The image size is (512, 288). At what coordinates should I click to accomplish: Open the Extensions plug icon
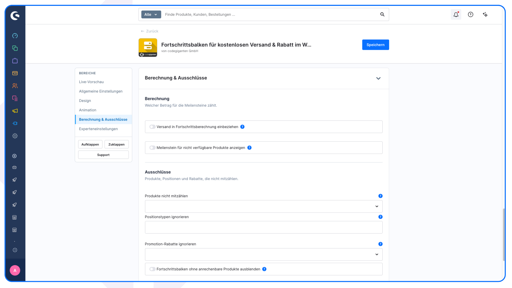pos(15,123)
